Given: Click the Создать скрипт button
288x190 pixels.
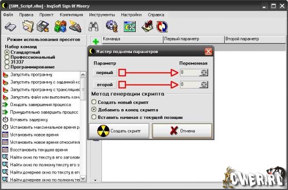Looking at the screenshot, I should point(119,131).
